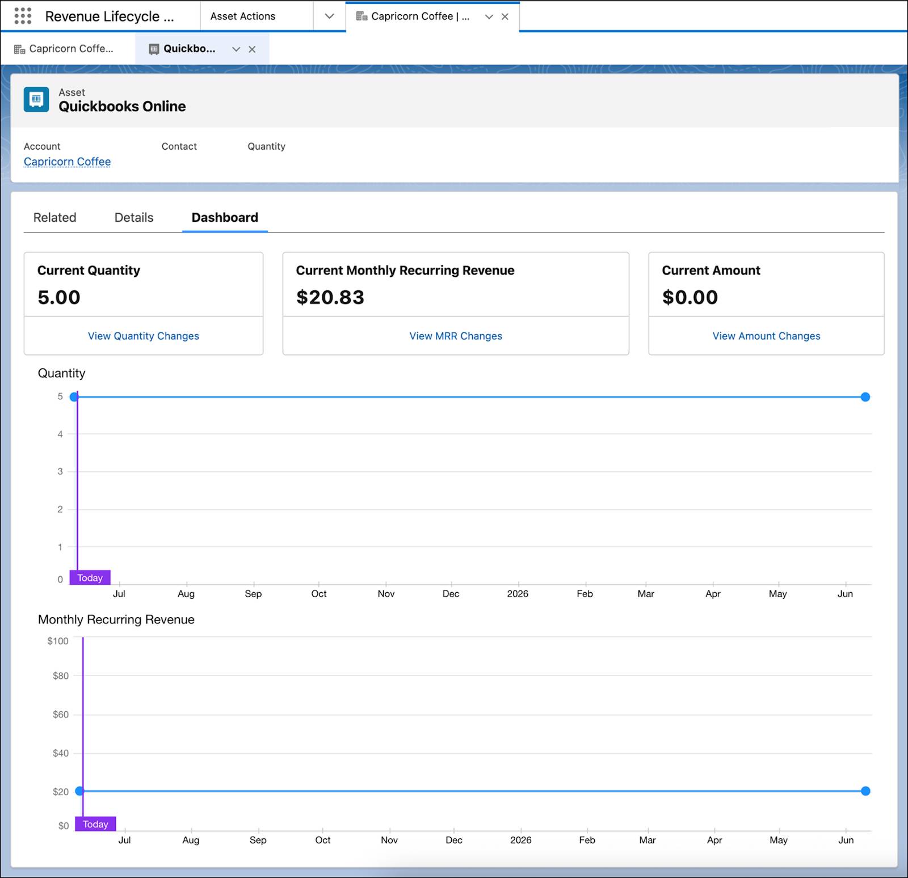Screen dimensions: 908x878
Task: Click View Quantity Changes link
Action: [x=144, y=336]
